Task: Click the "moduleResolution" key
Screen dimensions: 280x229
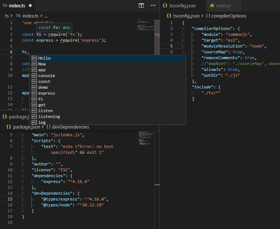Action: pyautogui.click(x=223, y=46)
